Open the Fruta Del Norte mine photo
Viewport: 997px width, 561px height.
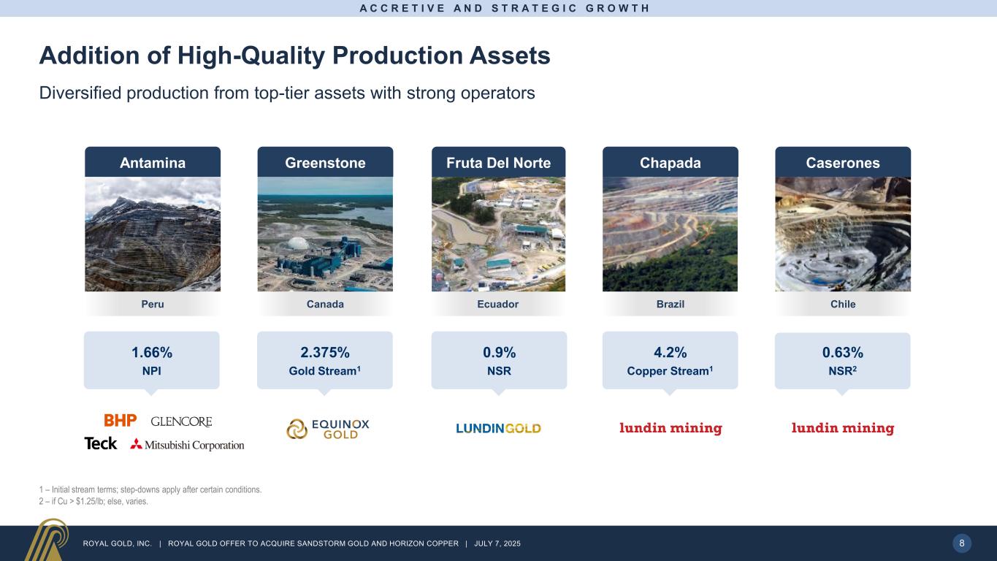[x=498, y=234]
